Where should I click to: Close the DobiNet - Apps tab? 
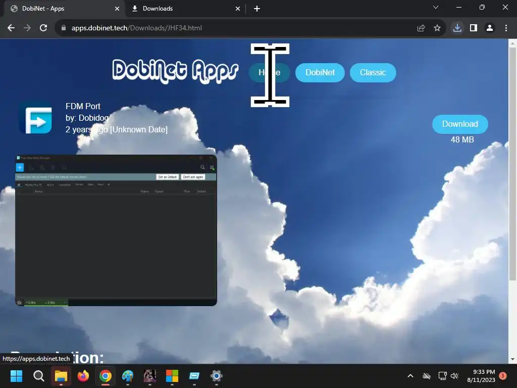coord(117,9)
